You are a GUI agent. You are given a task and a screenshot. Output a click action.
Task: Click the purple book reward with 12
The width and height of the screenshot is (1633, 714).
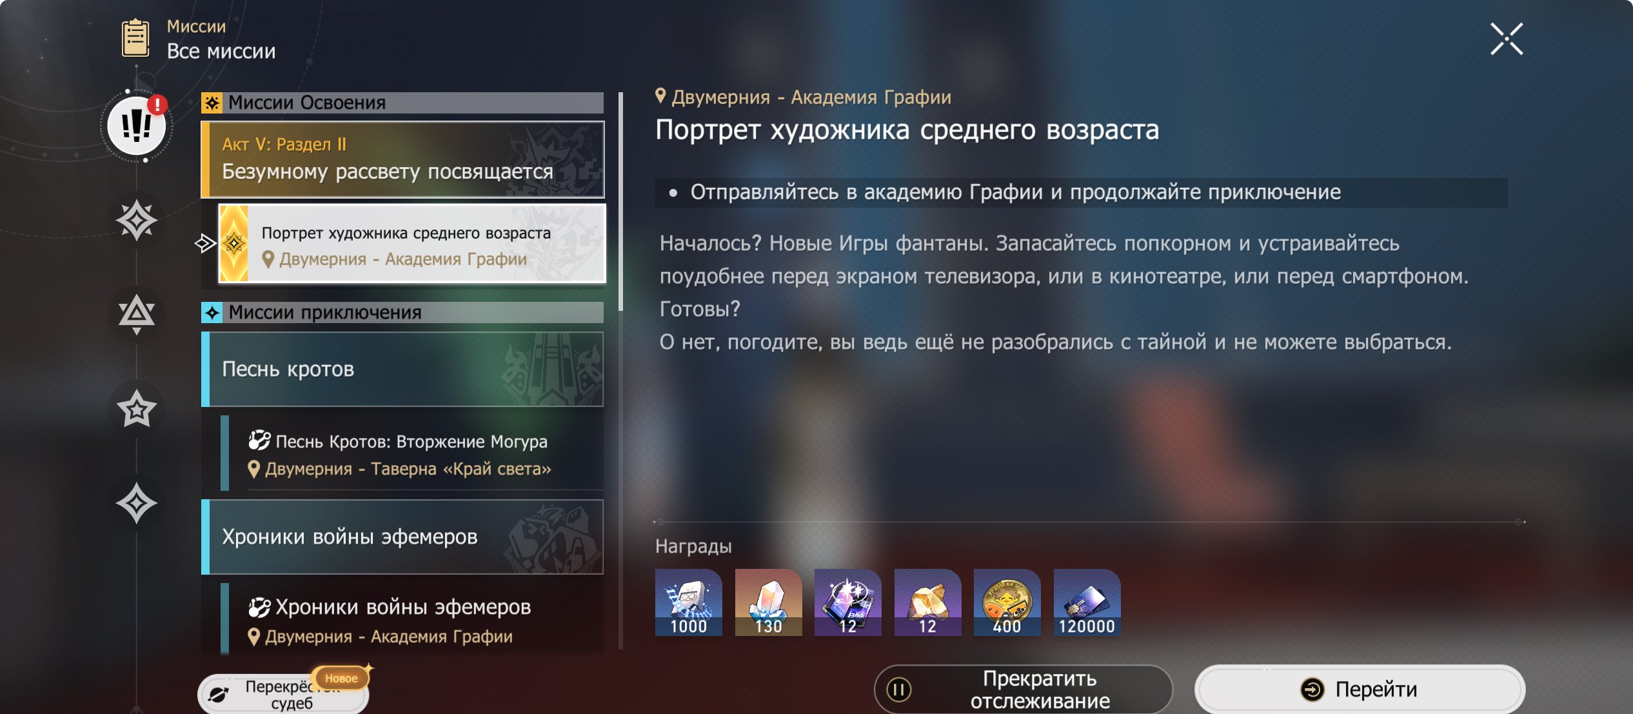coord(847,602)
